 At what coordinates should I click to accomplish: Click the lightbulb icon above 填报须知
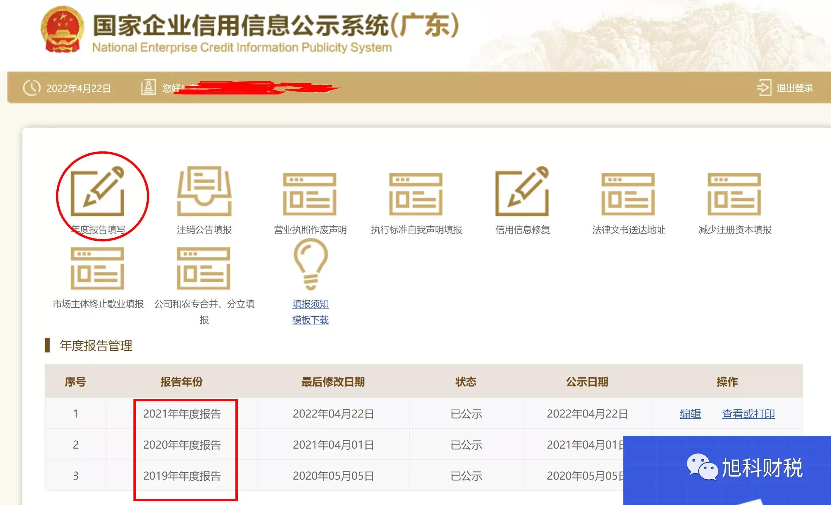(310, 265)
